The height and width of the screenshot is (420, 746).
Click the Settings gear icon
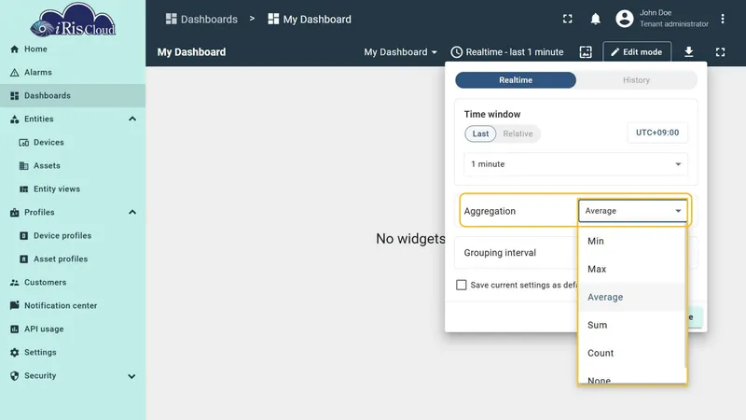14,353
